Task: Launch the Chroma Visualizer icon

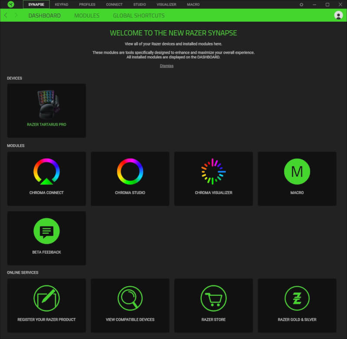Action: 213,171
